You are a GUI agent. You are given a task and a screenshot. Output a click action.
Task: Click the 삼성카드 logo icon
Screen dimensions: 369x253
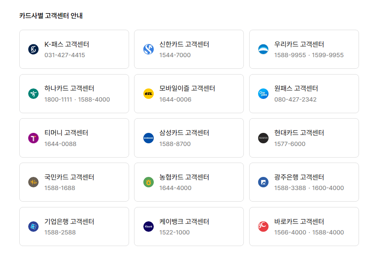click(x=148, y=138)
